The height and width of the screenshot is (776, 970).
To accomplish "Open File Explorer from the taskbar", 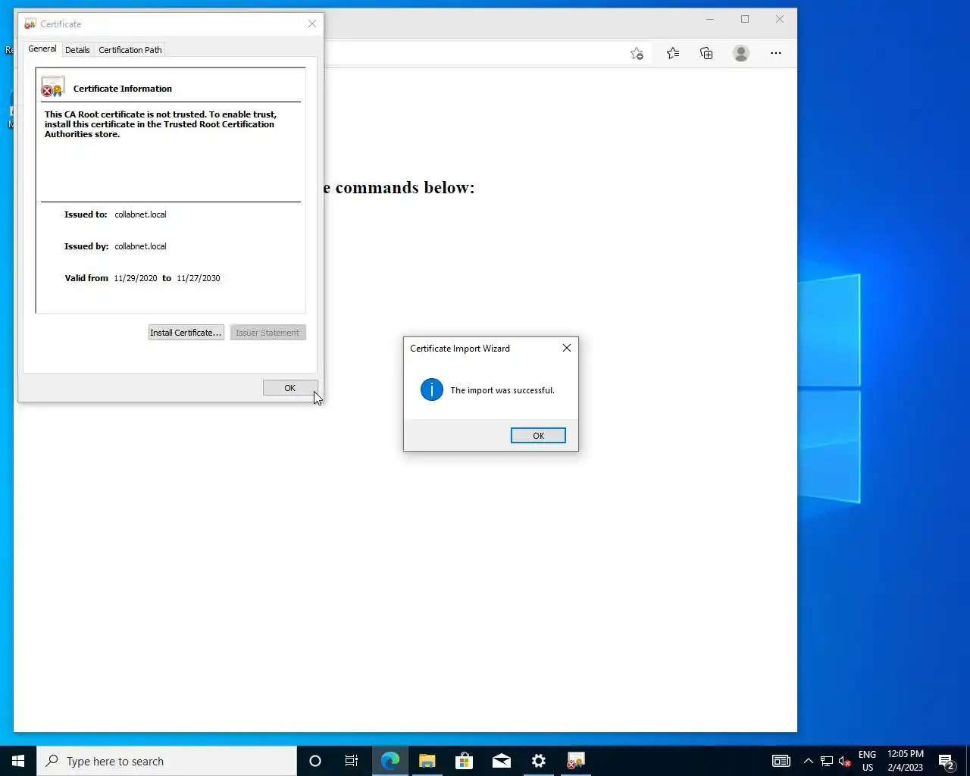I will pyautogui.click(x=427, y=761).
